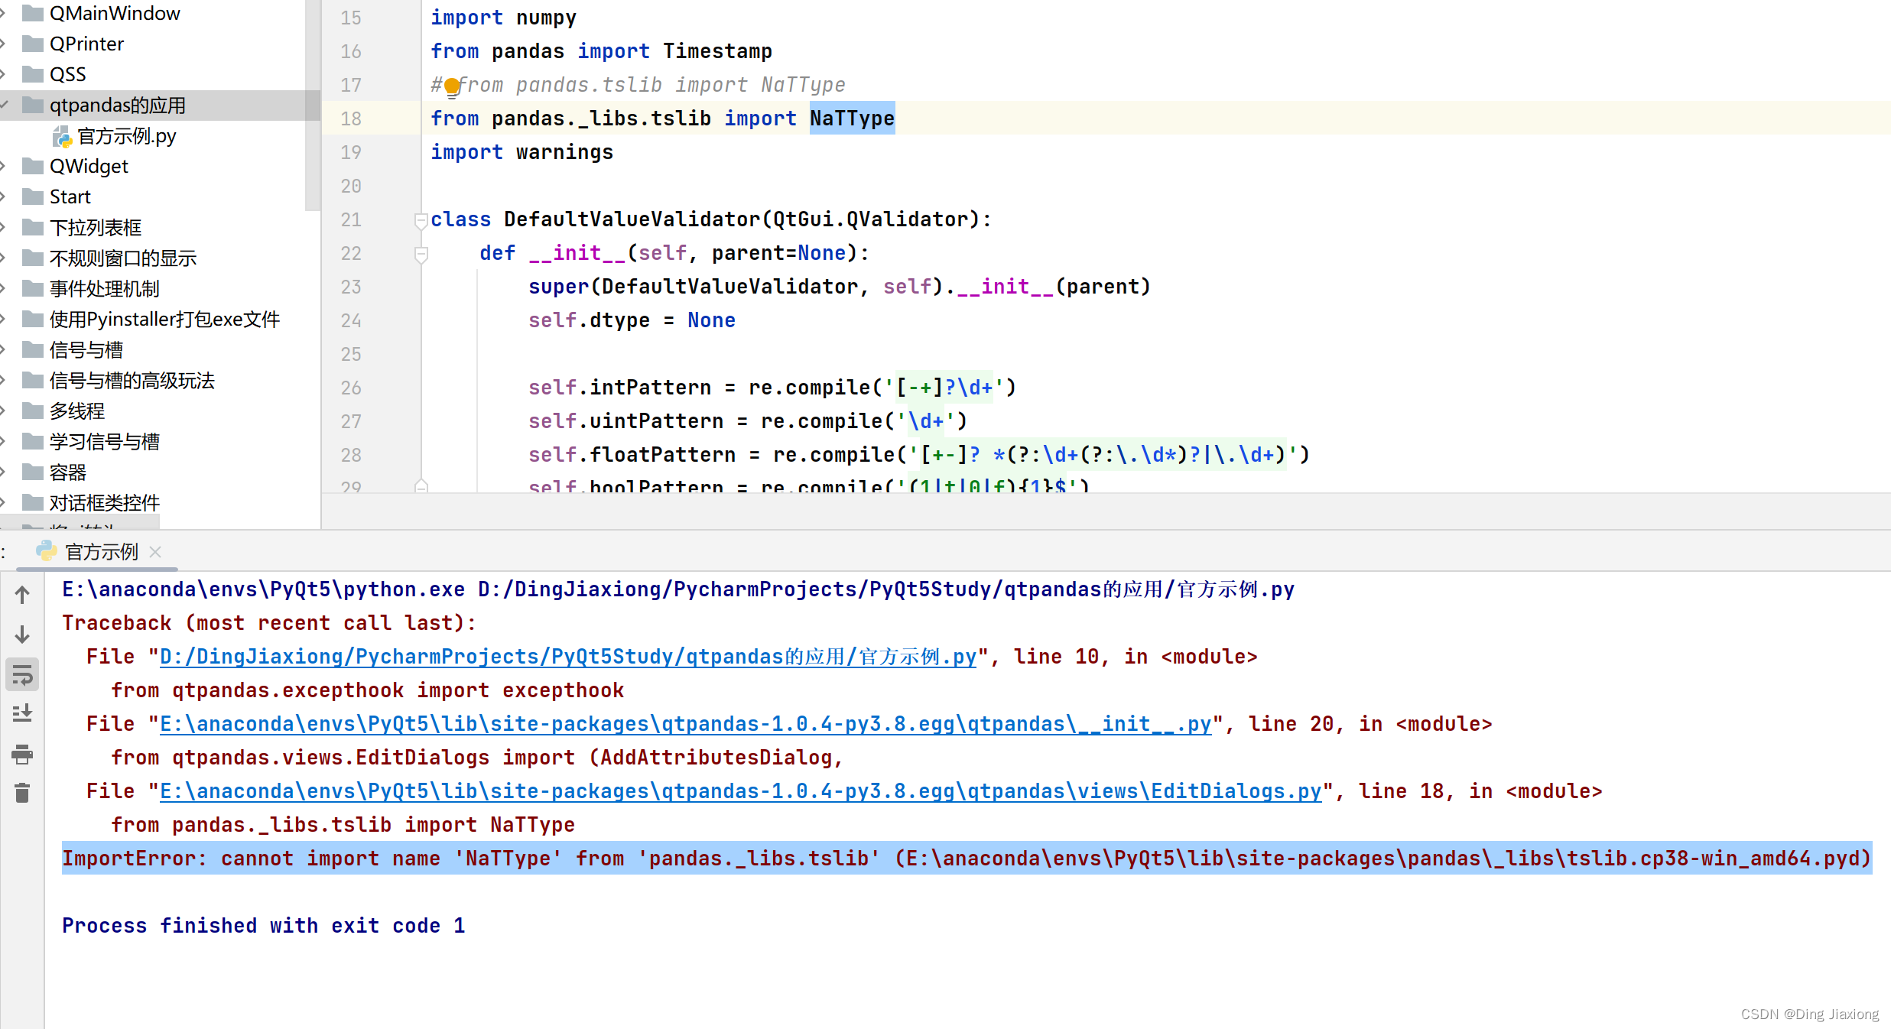Click the 'Process finished with exit code 1' text
1891x1029 pixels.
click(264, 926)
